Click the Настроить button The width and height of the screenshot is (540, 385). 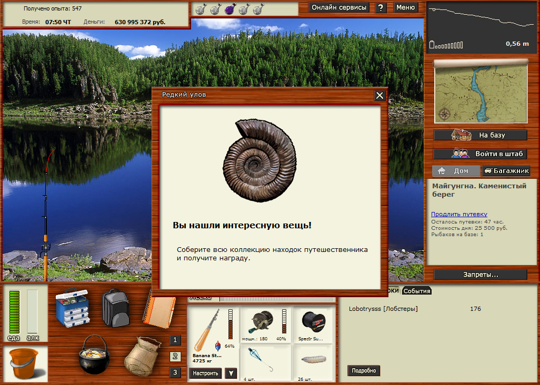pyautogui.click(x=205, y=373)
